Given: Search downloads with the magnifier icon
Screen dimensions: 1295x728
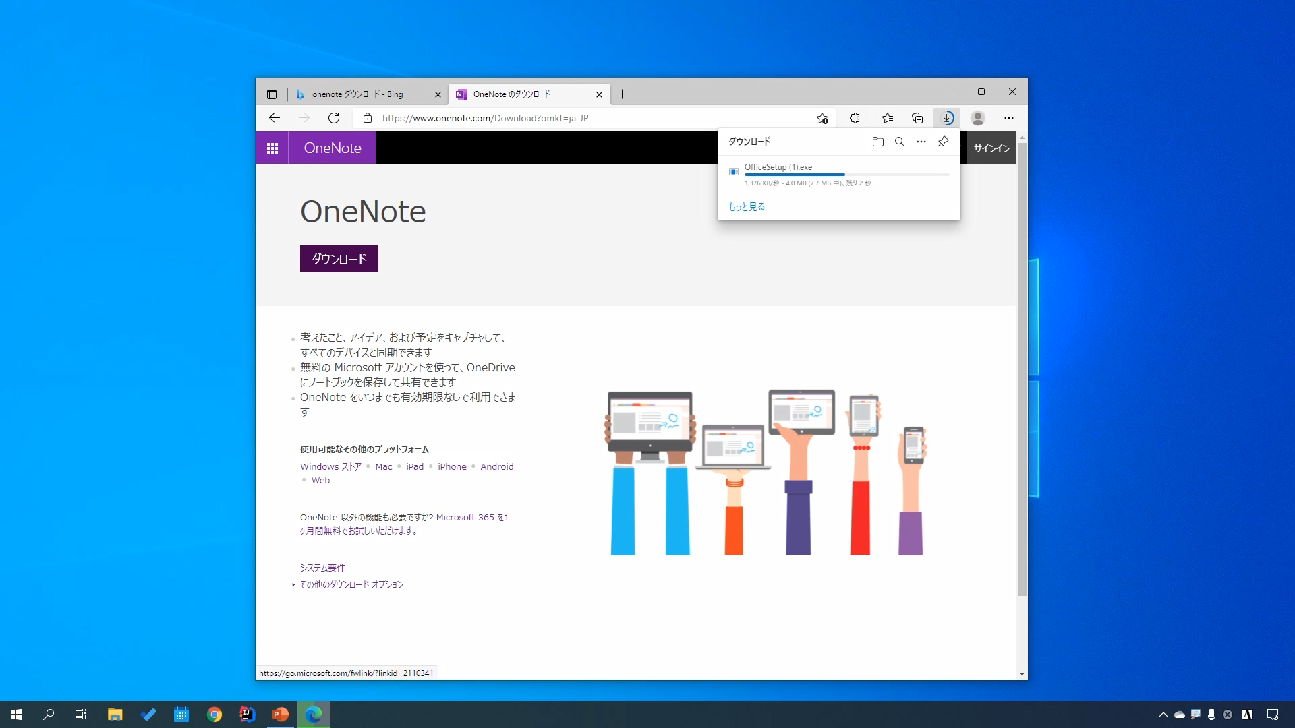Looking at the screenshot, I should coord(899,142).
